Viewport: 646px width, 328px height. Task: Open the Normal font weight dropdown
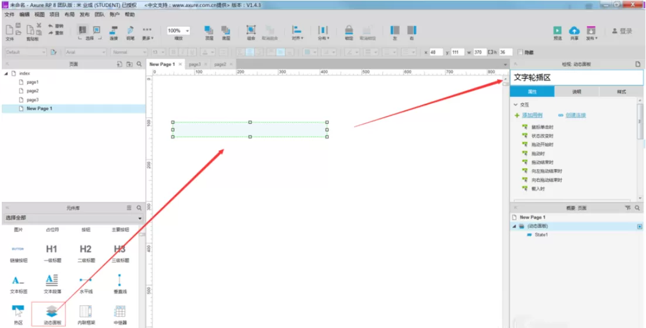129,52
